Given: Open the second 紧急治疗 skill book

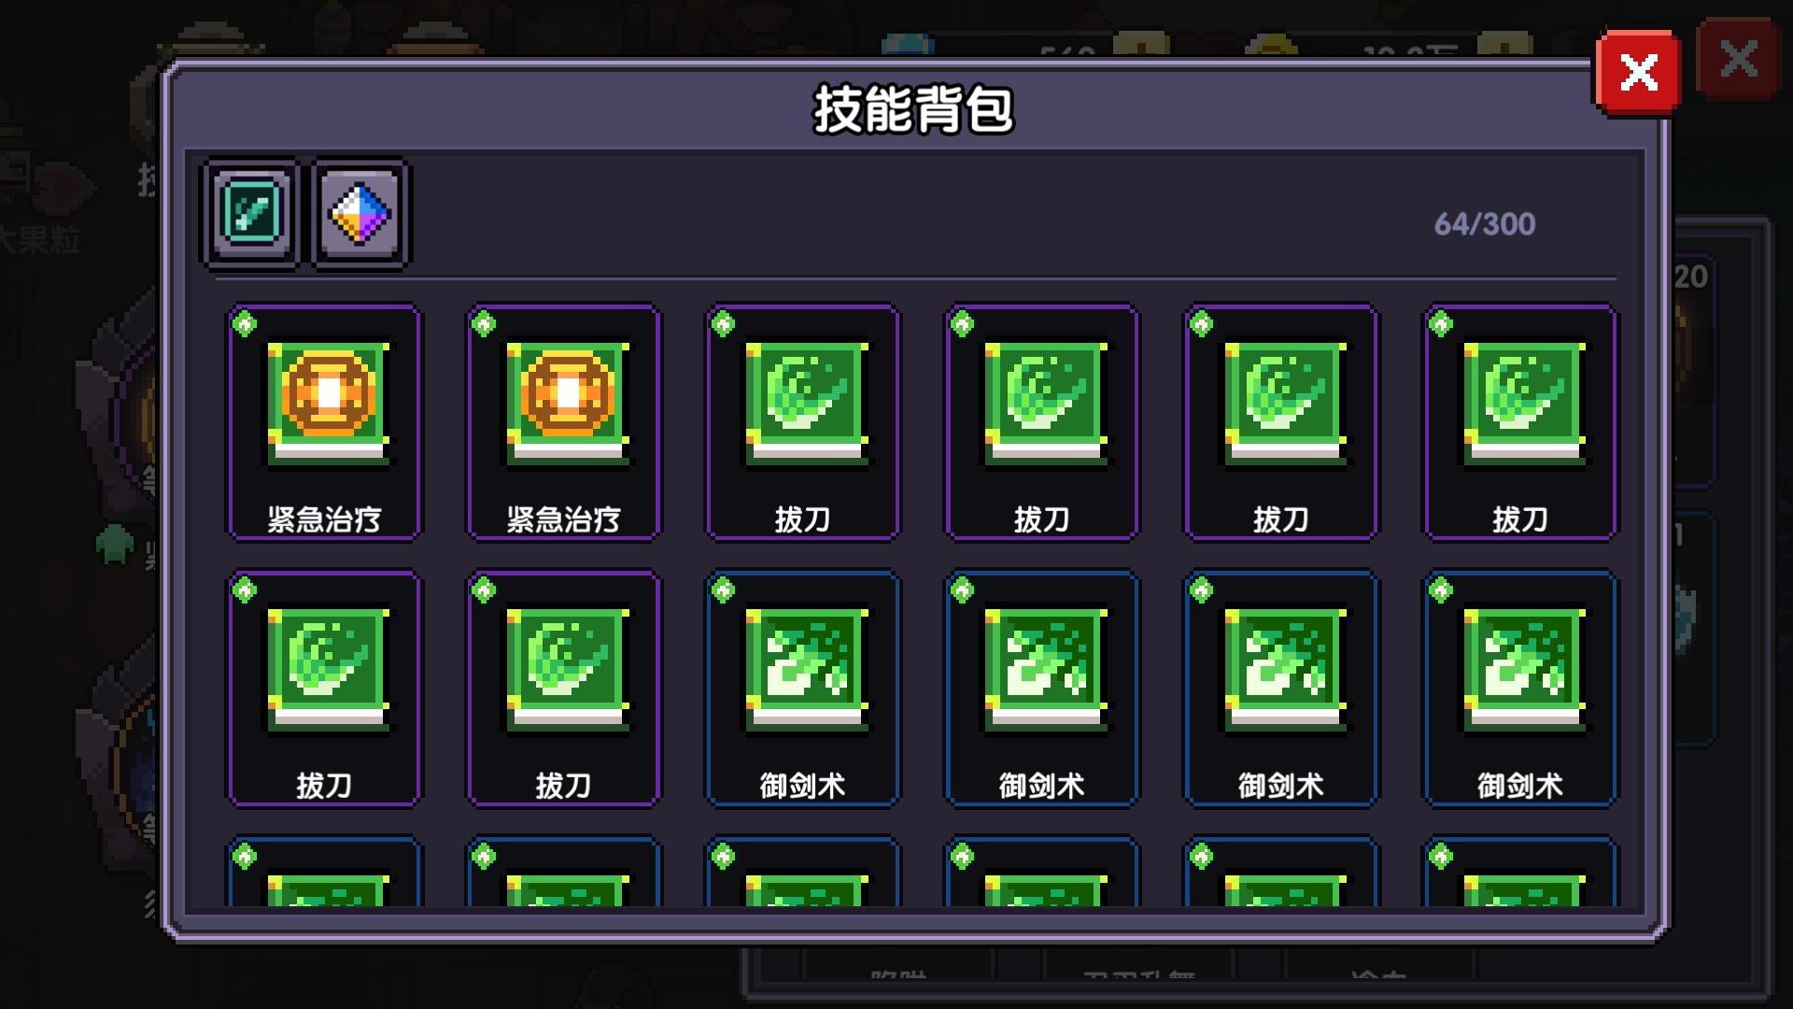Looking at the screenshot, I should (x=563, y=422).
